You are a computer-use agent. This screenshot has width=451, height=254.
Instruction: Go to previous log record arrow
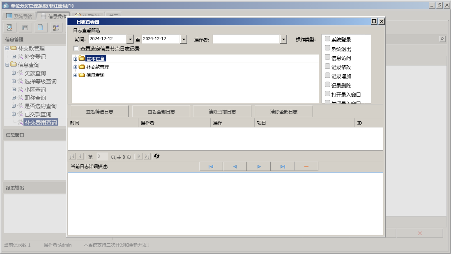tap(235, 166)
